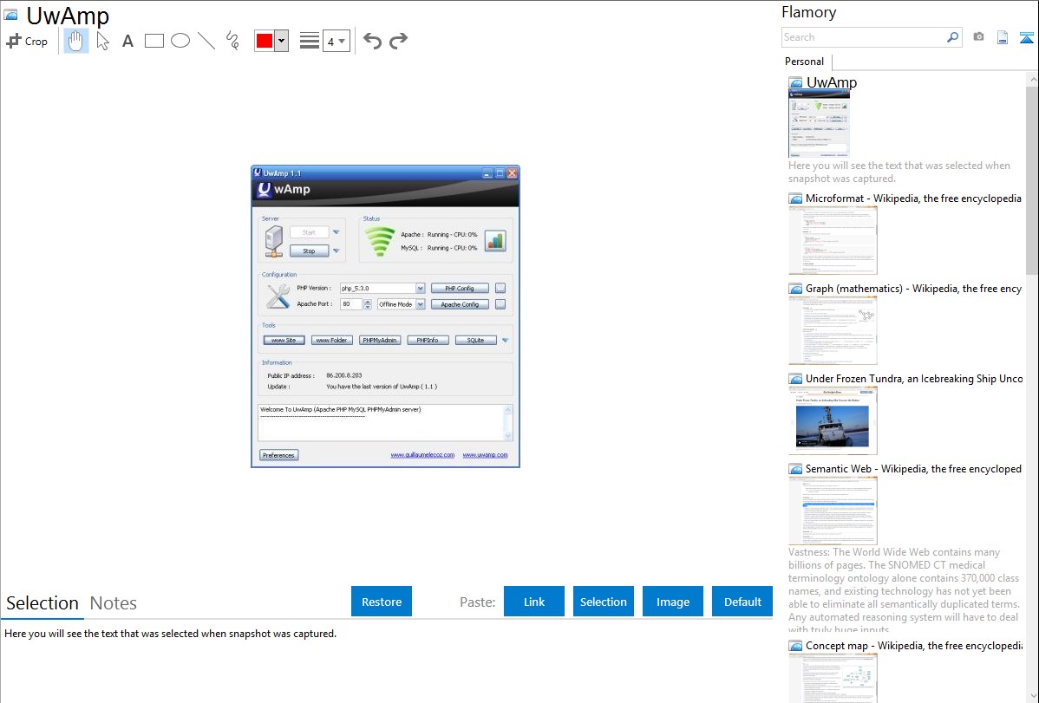Screen dimensions: 1039x703
Task: Open the Graph (mathematics) snapshot thumbnail
Action: point(833,330)
